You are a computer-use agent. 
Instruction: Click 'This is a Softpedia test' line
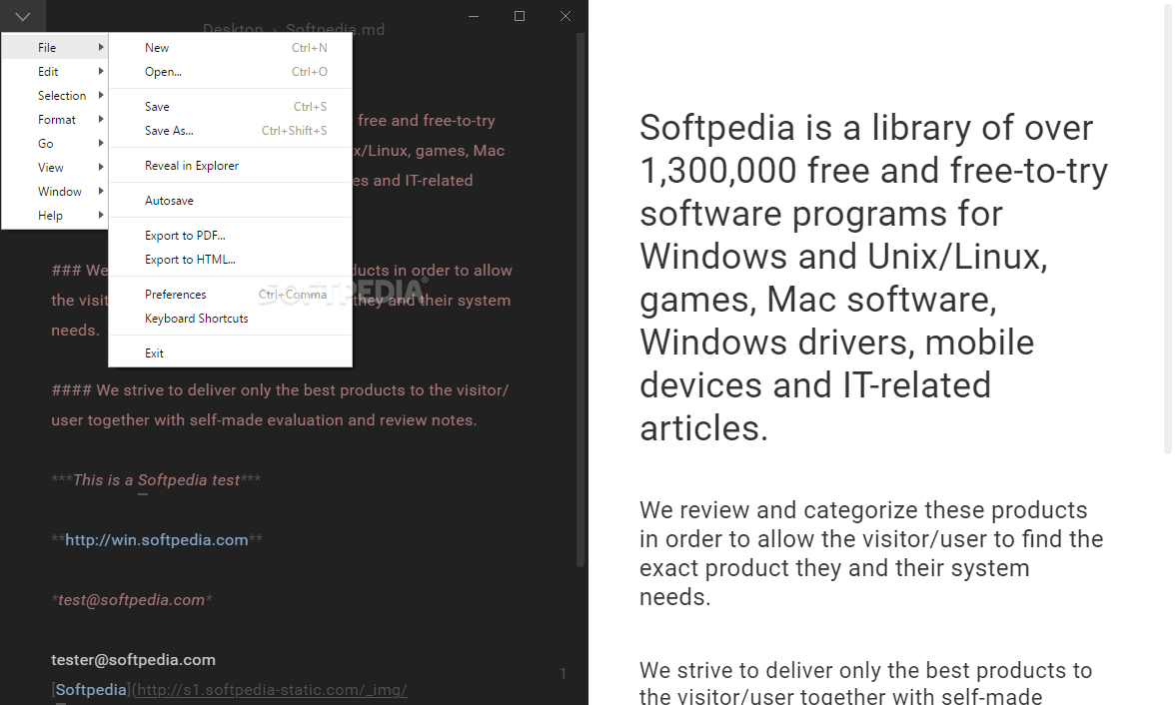[156, 480]
